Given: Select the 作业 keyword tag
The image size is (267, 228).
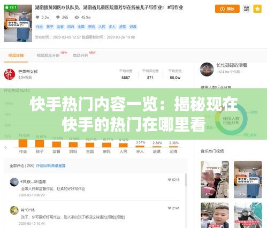Looking at the screenshot, I should (40, 27).
